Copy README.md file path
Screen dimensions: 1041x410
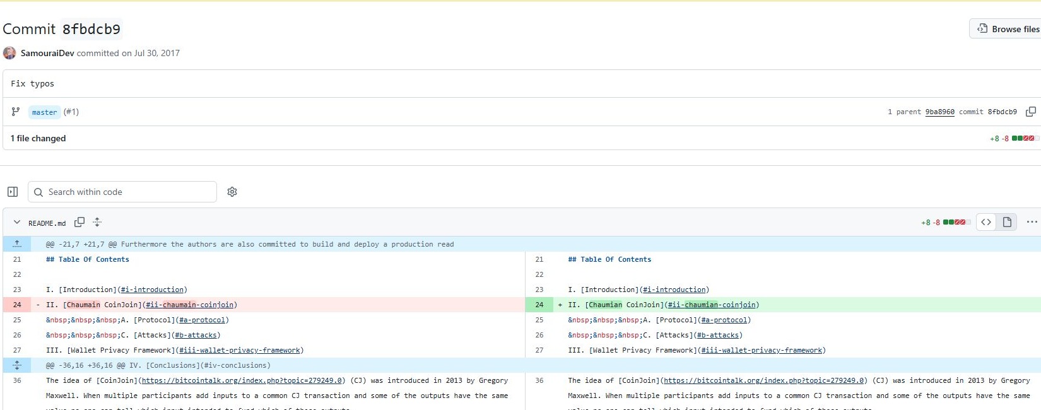[79, 222]
